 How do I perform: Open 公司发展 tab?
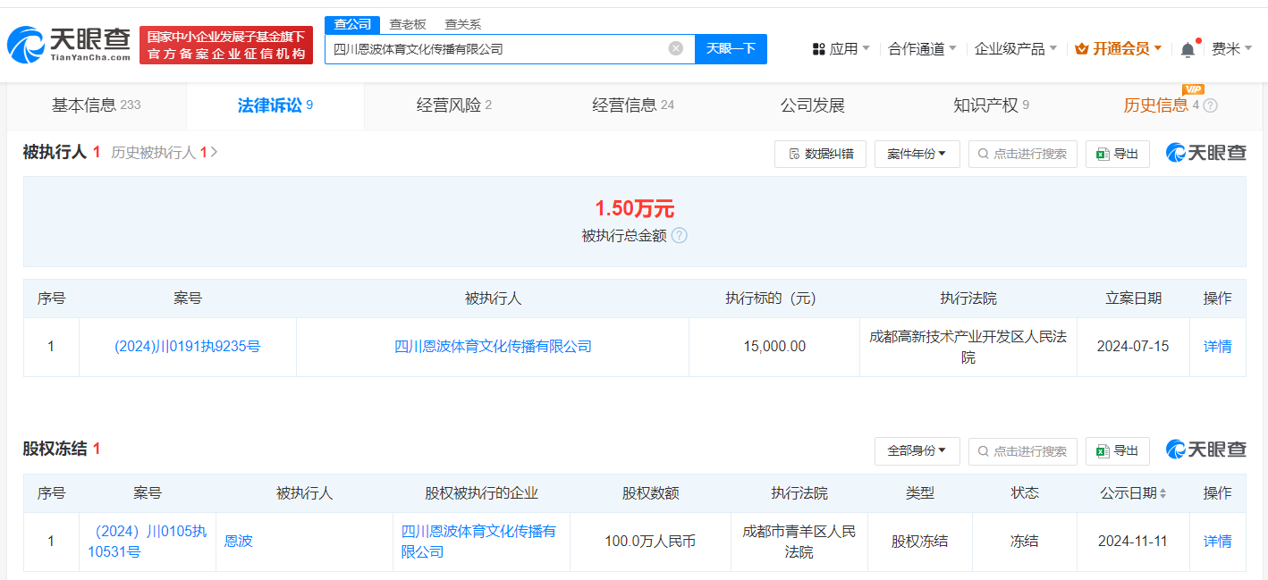pyautogui.click(x=812, y=105)
